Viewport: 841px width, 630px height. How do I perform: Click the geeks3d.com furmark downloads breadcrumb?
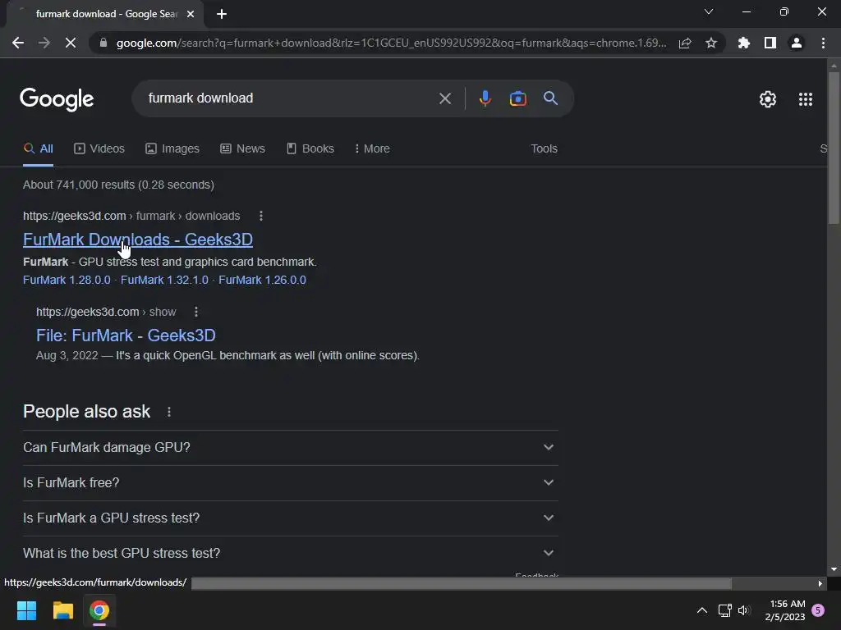[x=131, y=216]
